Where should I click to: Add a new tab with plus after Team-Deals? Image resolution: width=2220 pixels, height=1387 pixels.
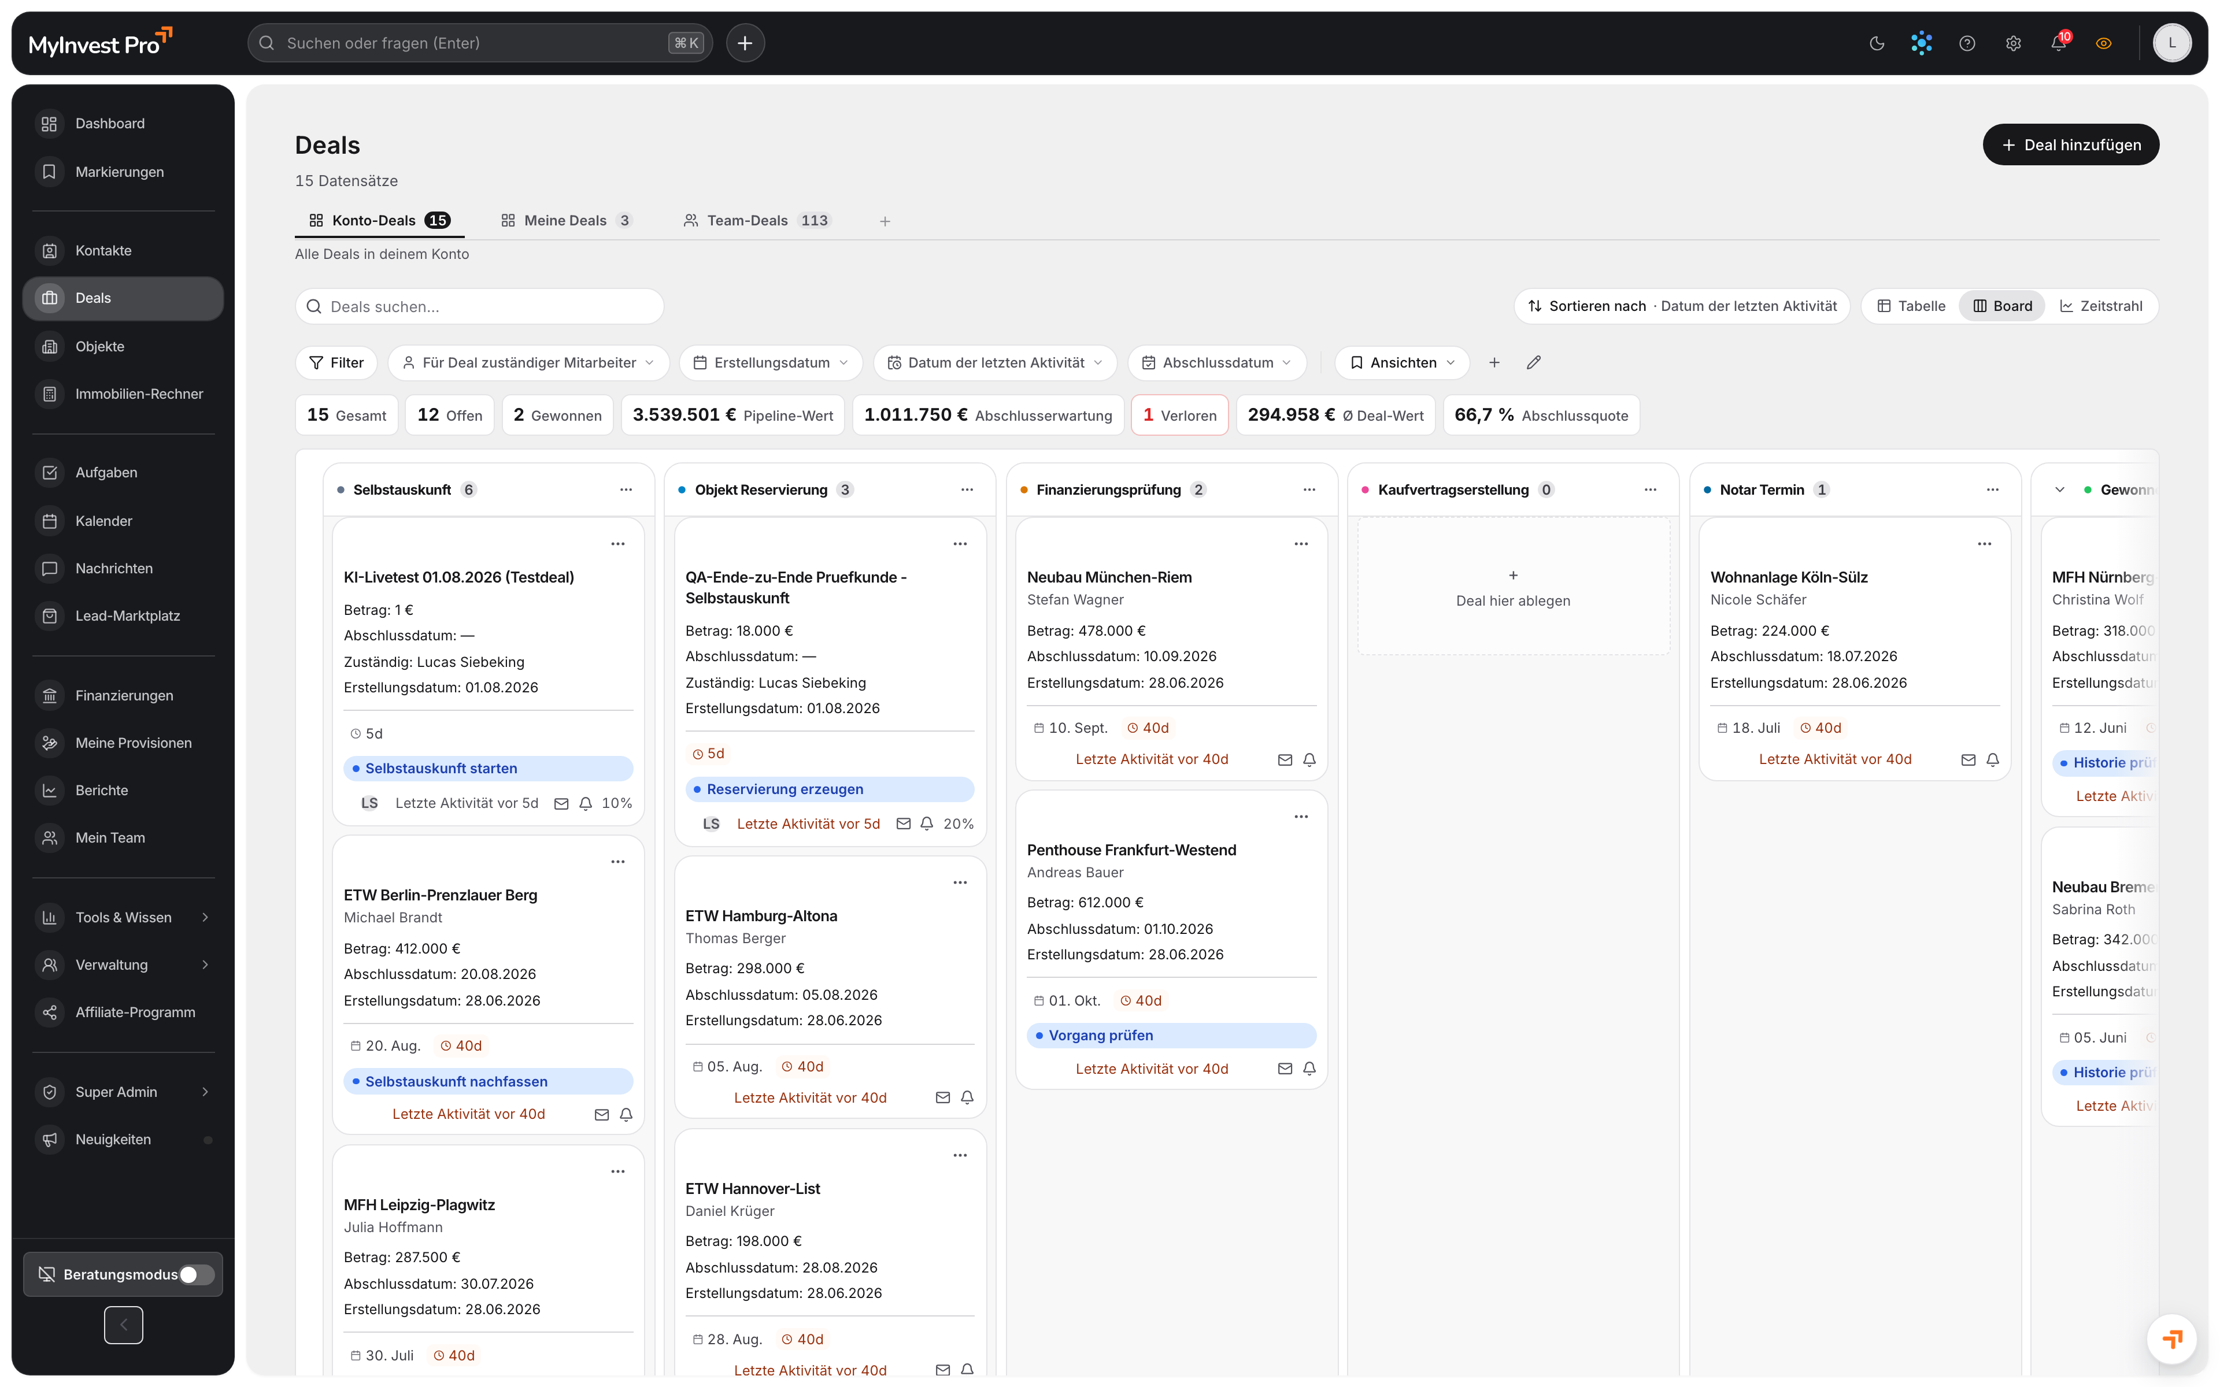coord(885,221)
